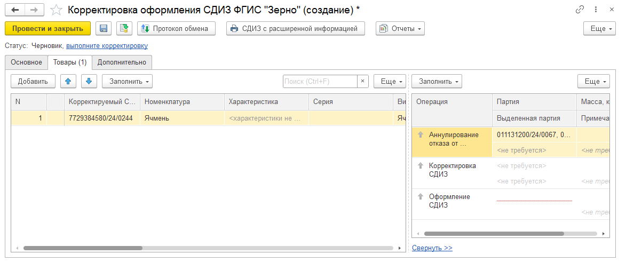
Task: Click the save document diskette icon
Action: [104, 29]
